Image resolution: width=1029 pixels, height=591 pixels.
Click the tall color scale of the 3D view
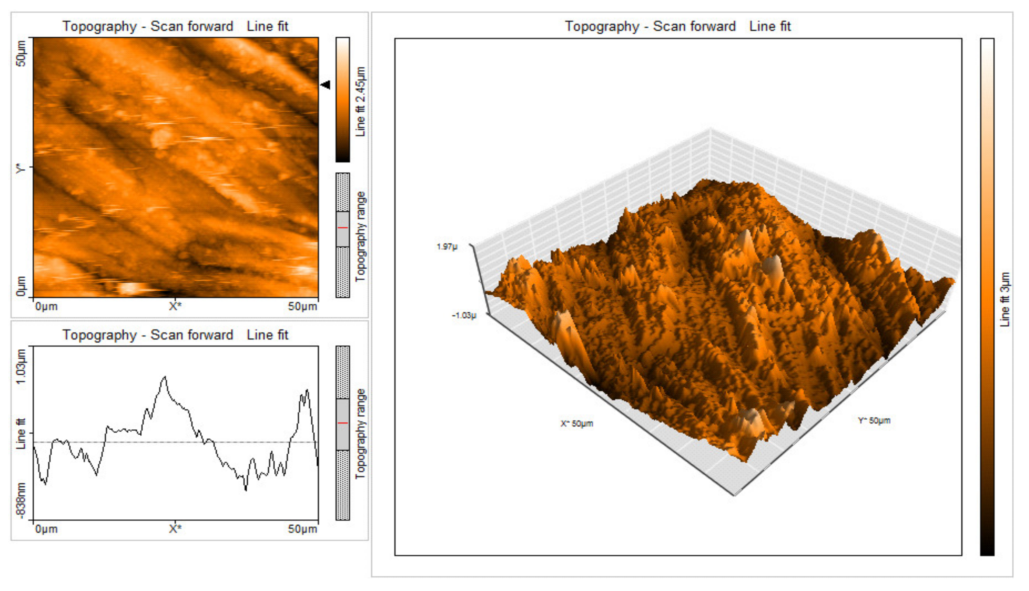pyautogui.click(x=987, y=296)
